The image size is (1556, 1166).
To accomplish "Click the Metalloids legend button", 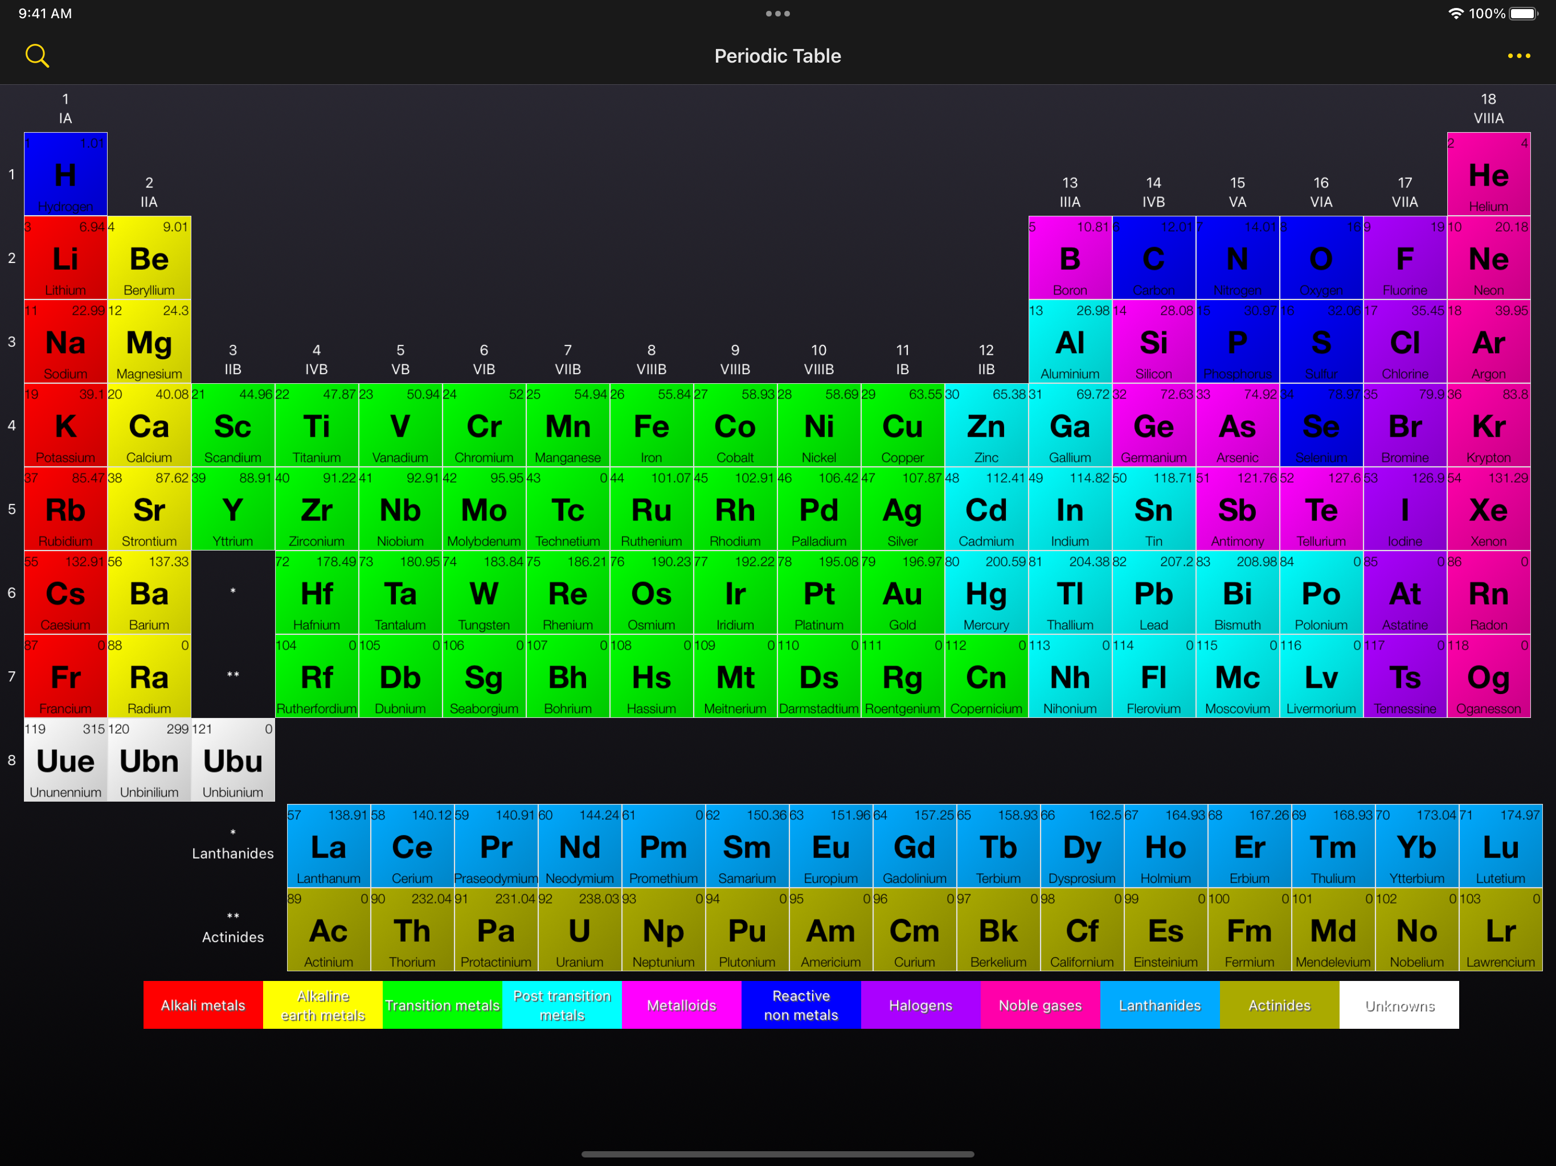I will [682, 1005].
